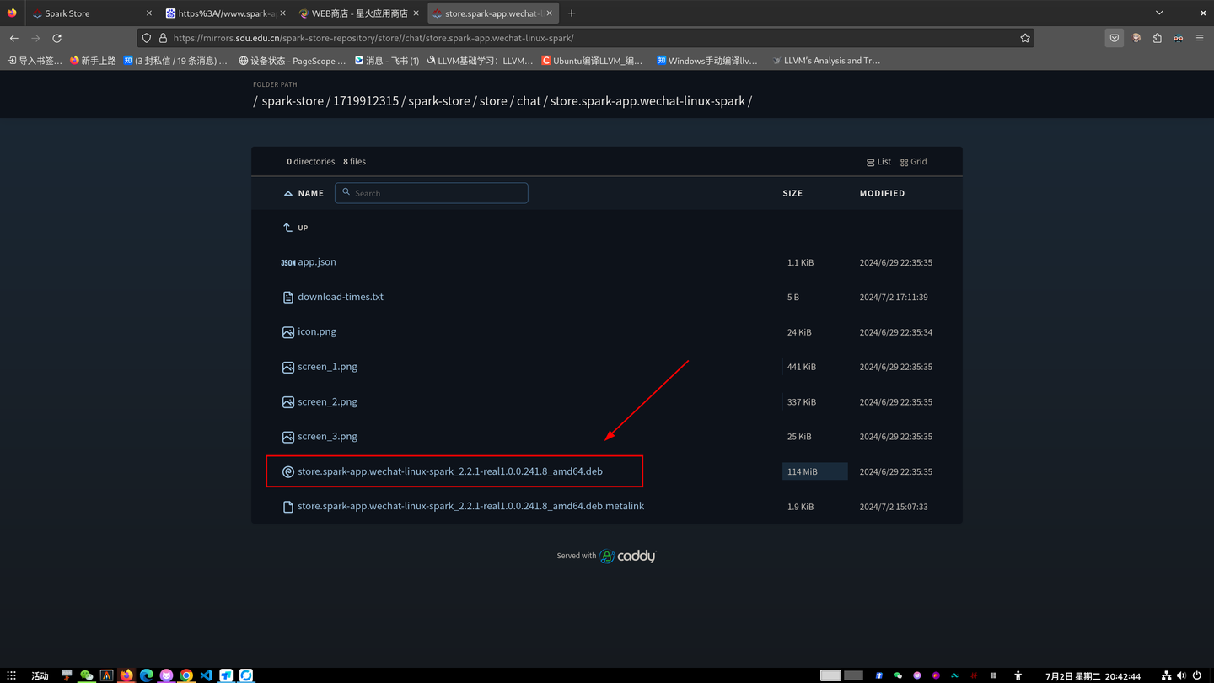Open the tracking protection shield in address bar
The width and height of the screenshot is (1214, 683).
click(x=146, y=38)
